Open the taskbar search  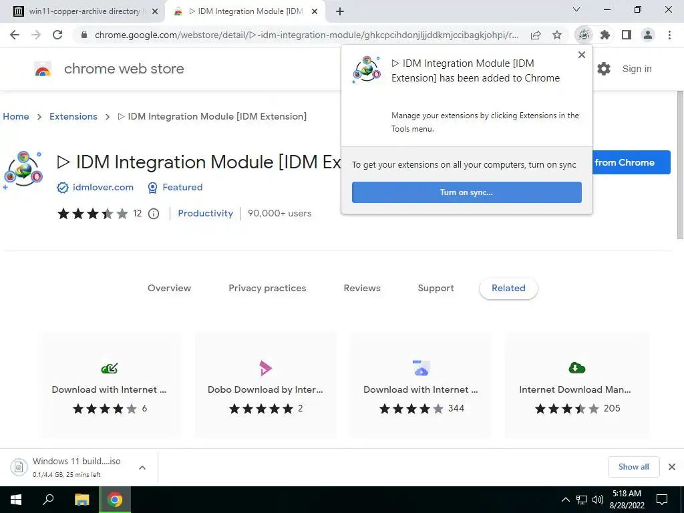point(48,500)
